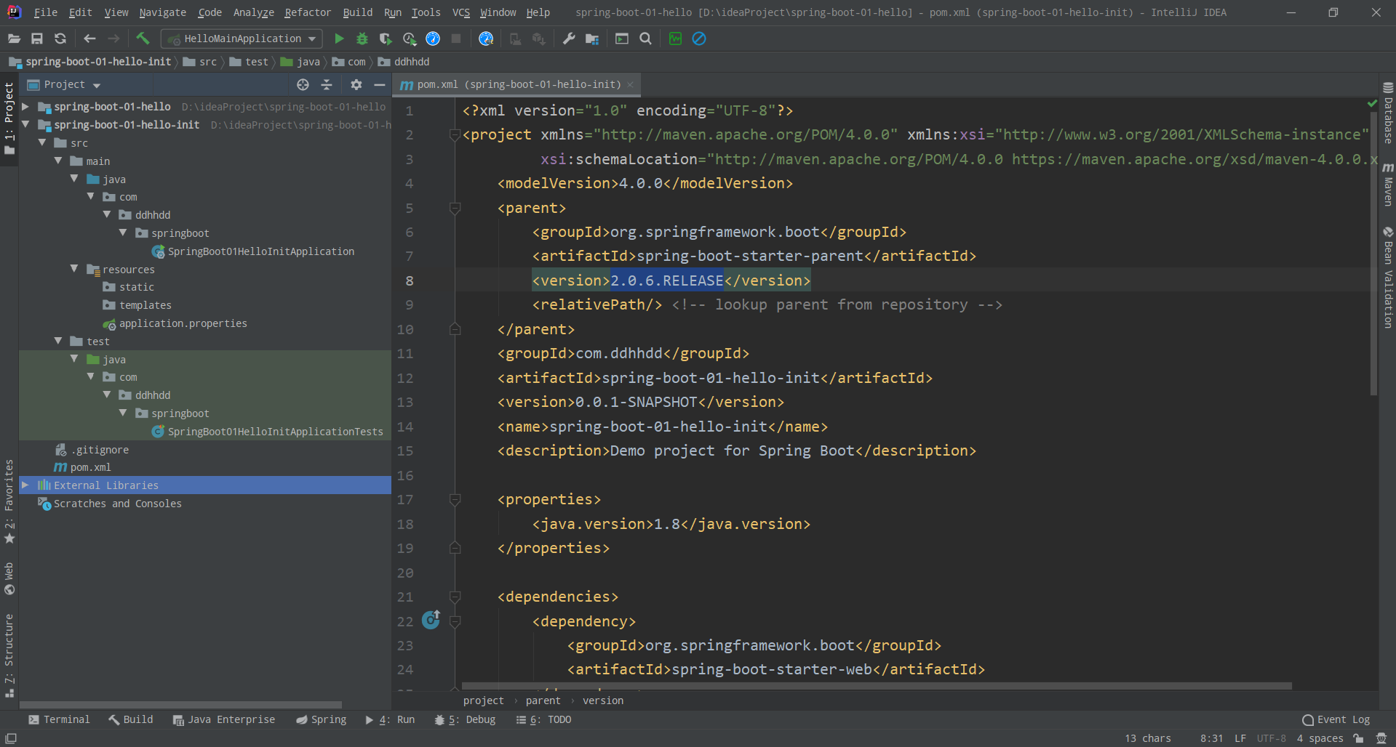Image resolution: width=1396 pixels, height=747 pixels.
Task: Collapse the resources folder in project tree
Action: click(74, 269)
